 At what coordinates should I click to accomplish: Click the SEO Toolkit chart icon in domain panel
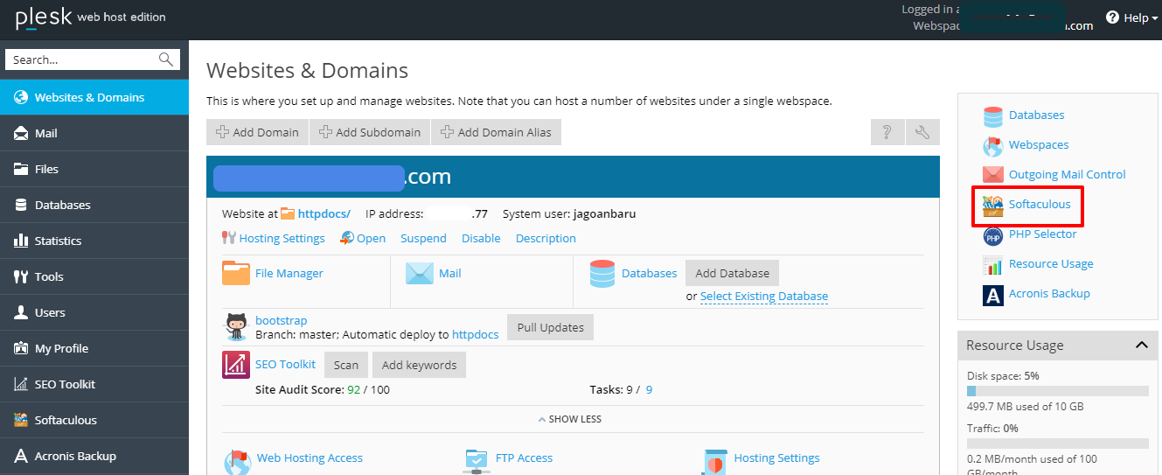click(236, 364)
